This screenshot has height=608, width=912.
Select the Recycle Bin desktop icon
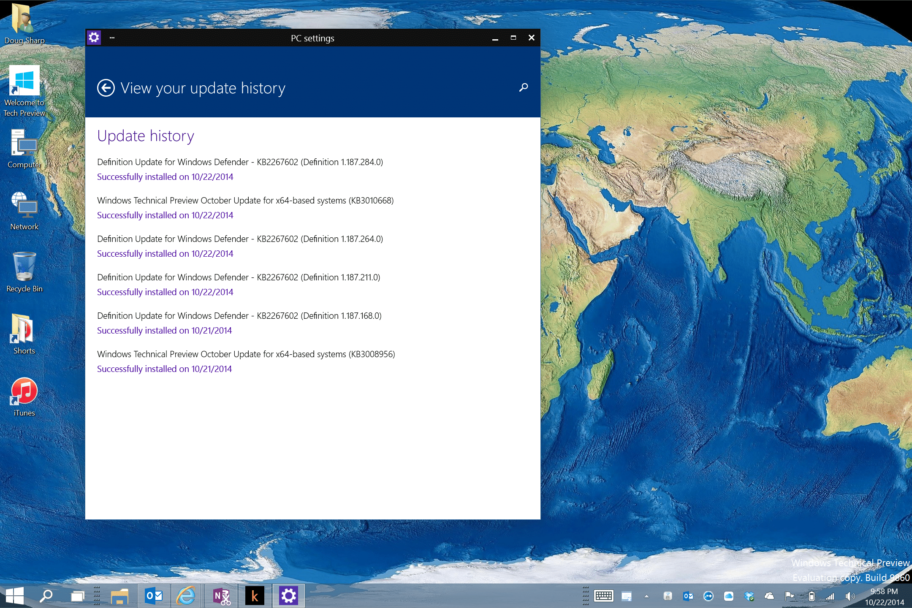pyautogui.click(x=24, y=273)
